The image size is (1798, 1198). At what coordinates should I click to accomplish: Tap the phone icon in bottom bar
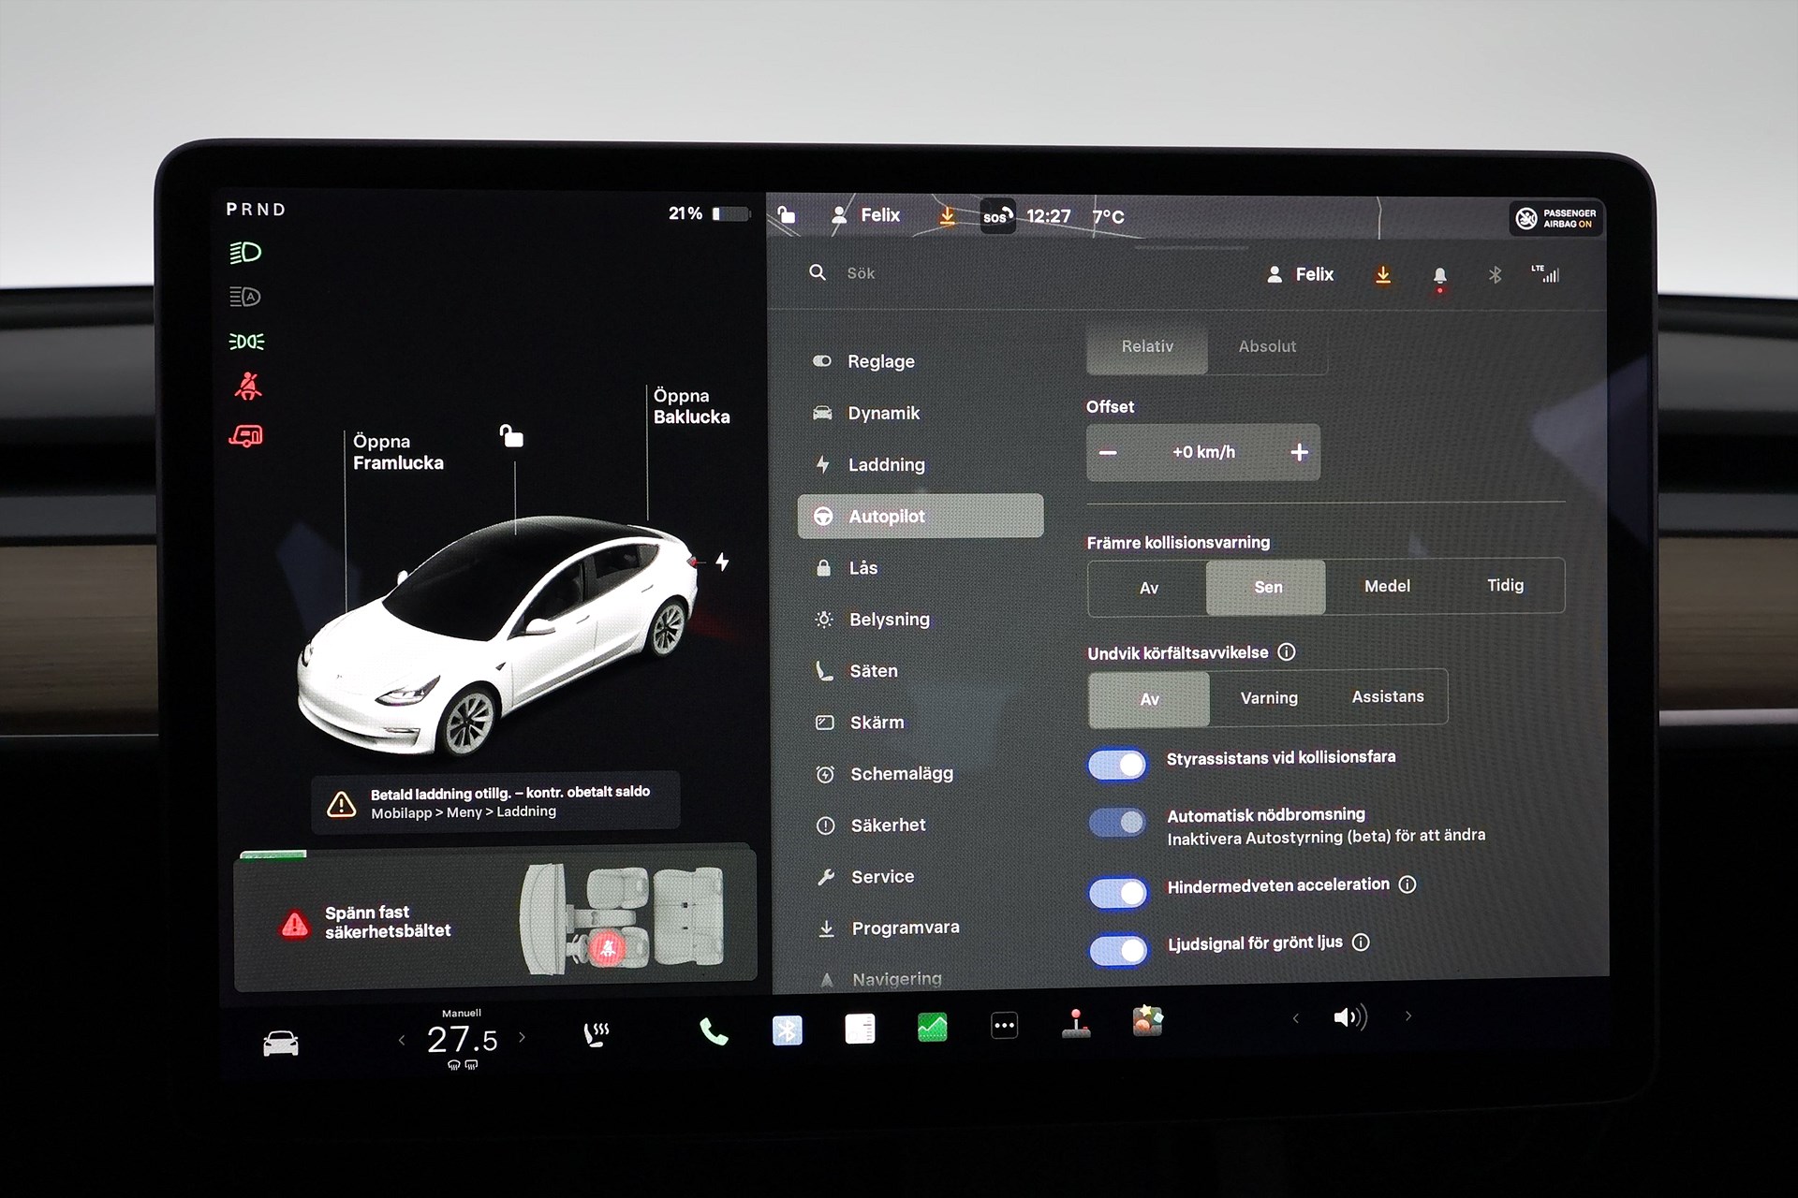714,1031
